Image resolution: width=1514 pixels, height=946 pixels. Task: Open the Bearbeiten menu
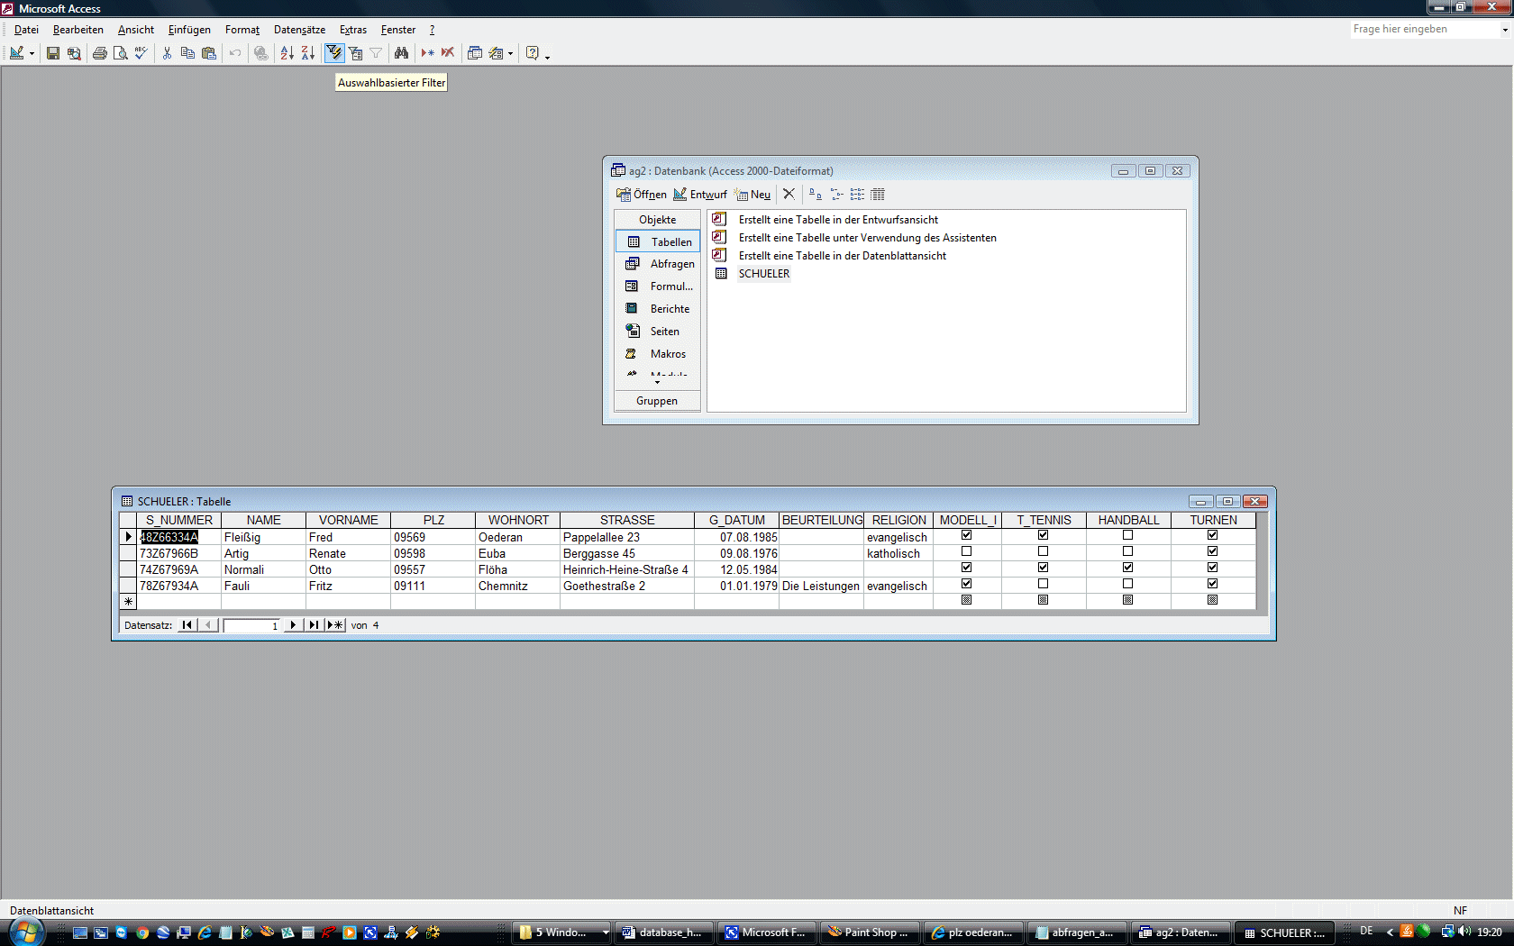tap(78, 30)
